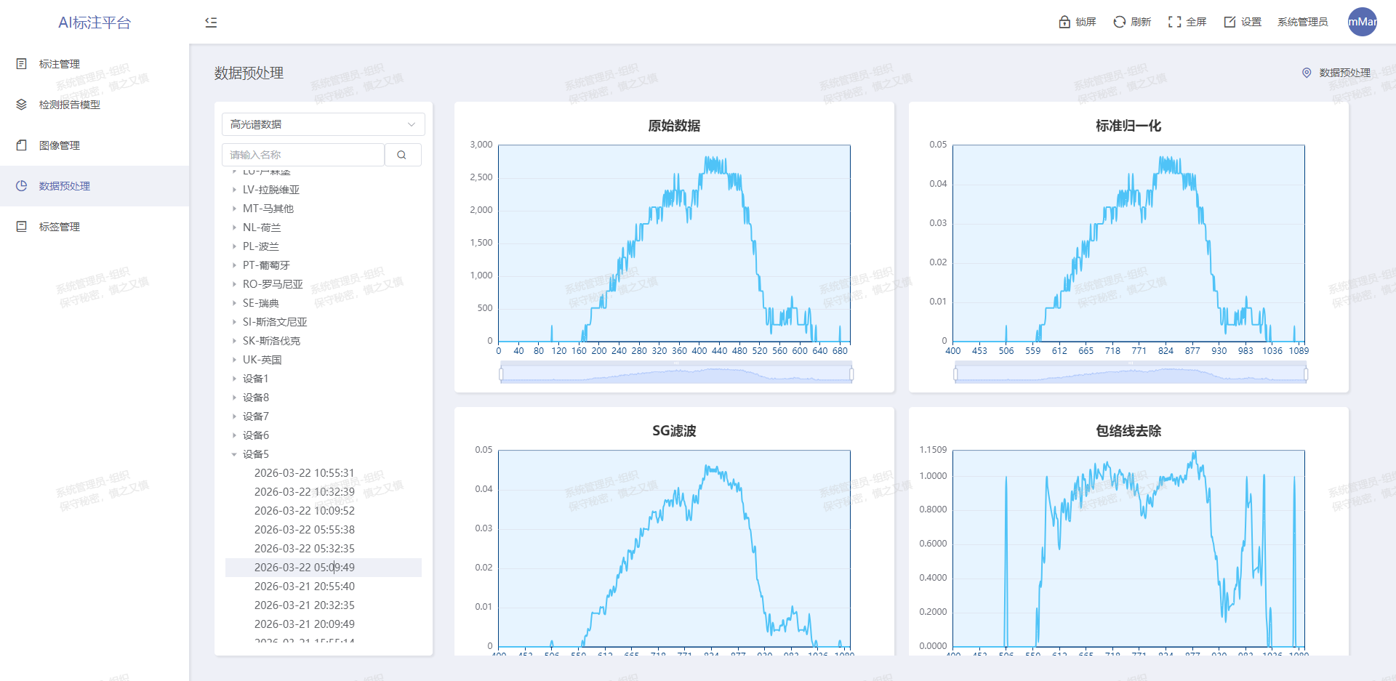The height and width of the screenshot is (681, 1396).
Task: Select record 2026-03-21 20:55:40
Action: [304, 587]
